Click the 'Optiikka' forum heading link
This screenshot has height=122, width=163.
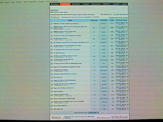pyautogui.click(x=54, y=11)
